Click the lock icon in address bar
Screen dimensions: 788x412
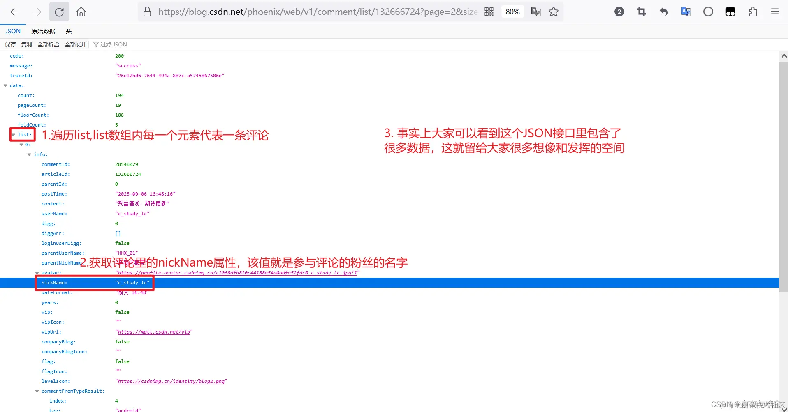[147, 12]
